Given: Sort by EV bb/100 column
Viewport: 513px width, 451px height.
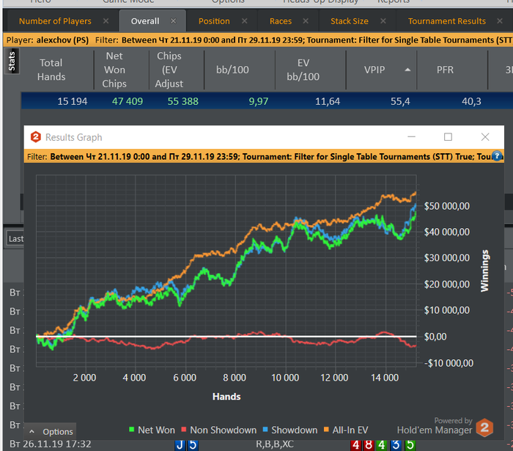Looking at the screenshot, I should [x=303, y=70].
